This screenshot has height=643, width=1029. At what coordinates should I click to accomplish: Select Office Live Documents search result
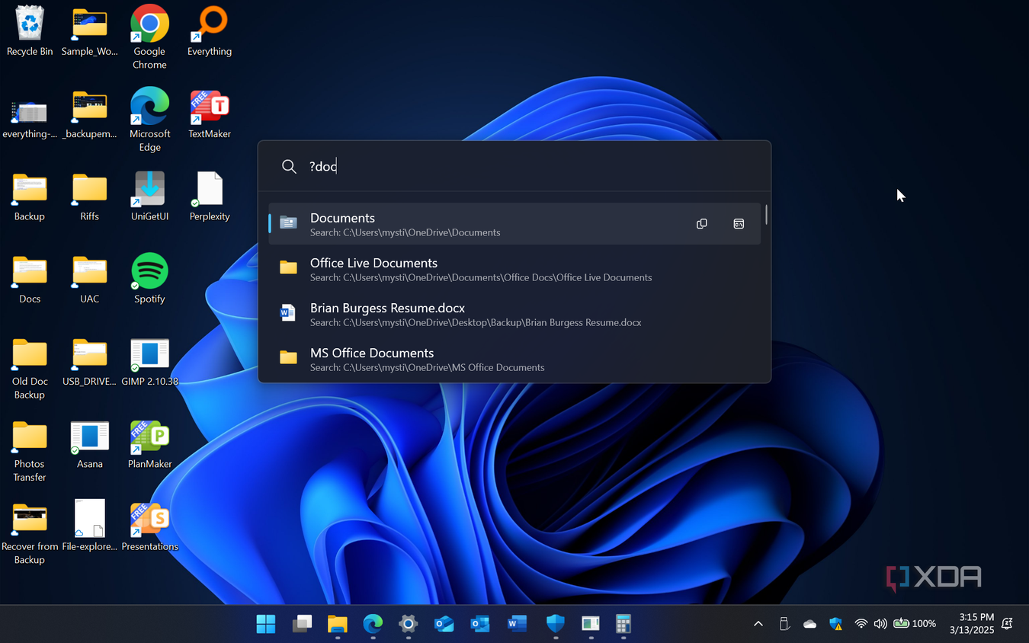[514, 269]
